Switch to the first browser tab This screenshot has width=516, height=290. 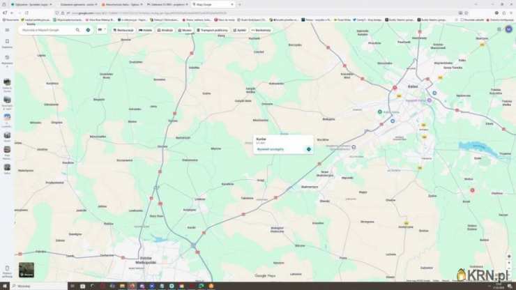point(31,5)
